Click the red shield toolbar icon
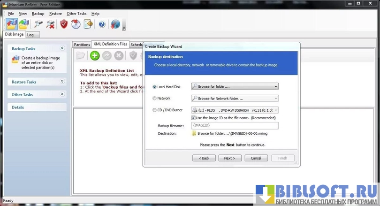This screenshot has height=206, width=380. (64, 24)
